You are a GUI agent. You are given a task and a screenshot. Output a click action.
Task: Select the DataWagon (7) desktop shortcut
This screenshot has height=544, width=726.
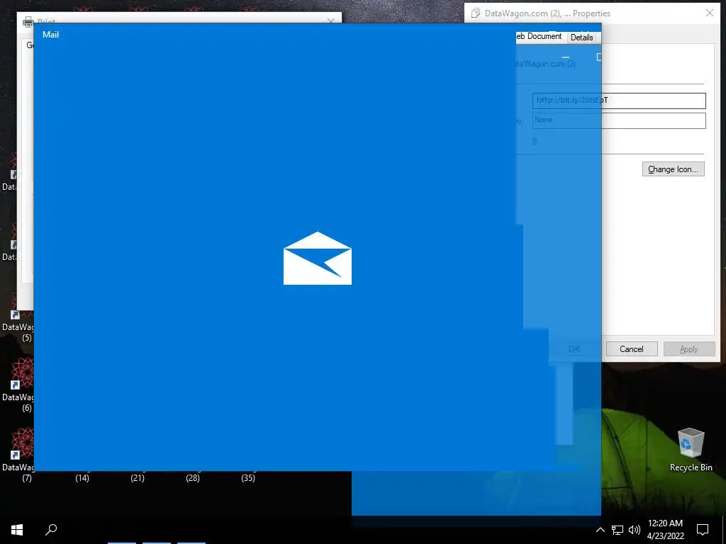[18, 455]
